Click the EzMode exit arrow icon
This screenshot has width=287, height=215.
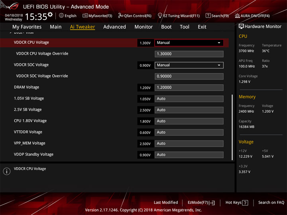pos(212,203)
